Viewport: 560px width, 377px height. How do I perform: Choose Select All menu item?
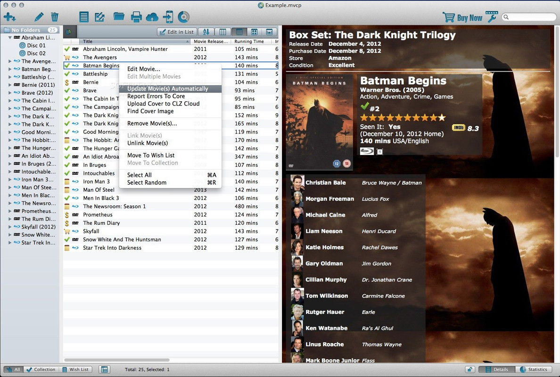click(170, 175)
